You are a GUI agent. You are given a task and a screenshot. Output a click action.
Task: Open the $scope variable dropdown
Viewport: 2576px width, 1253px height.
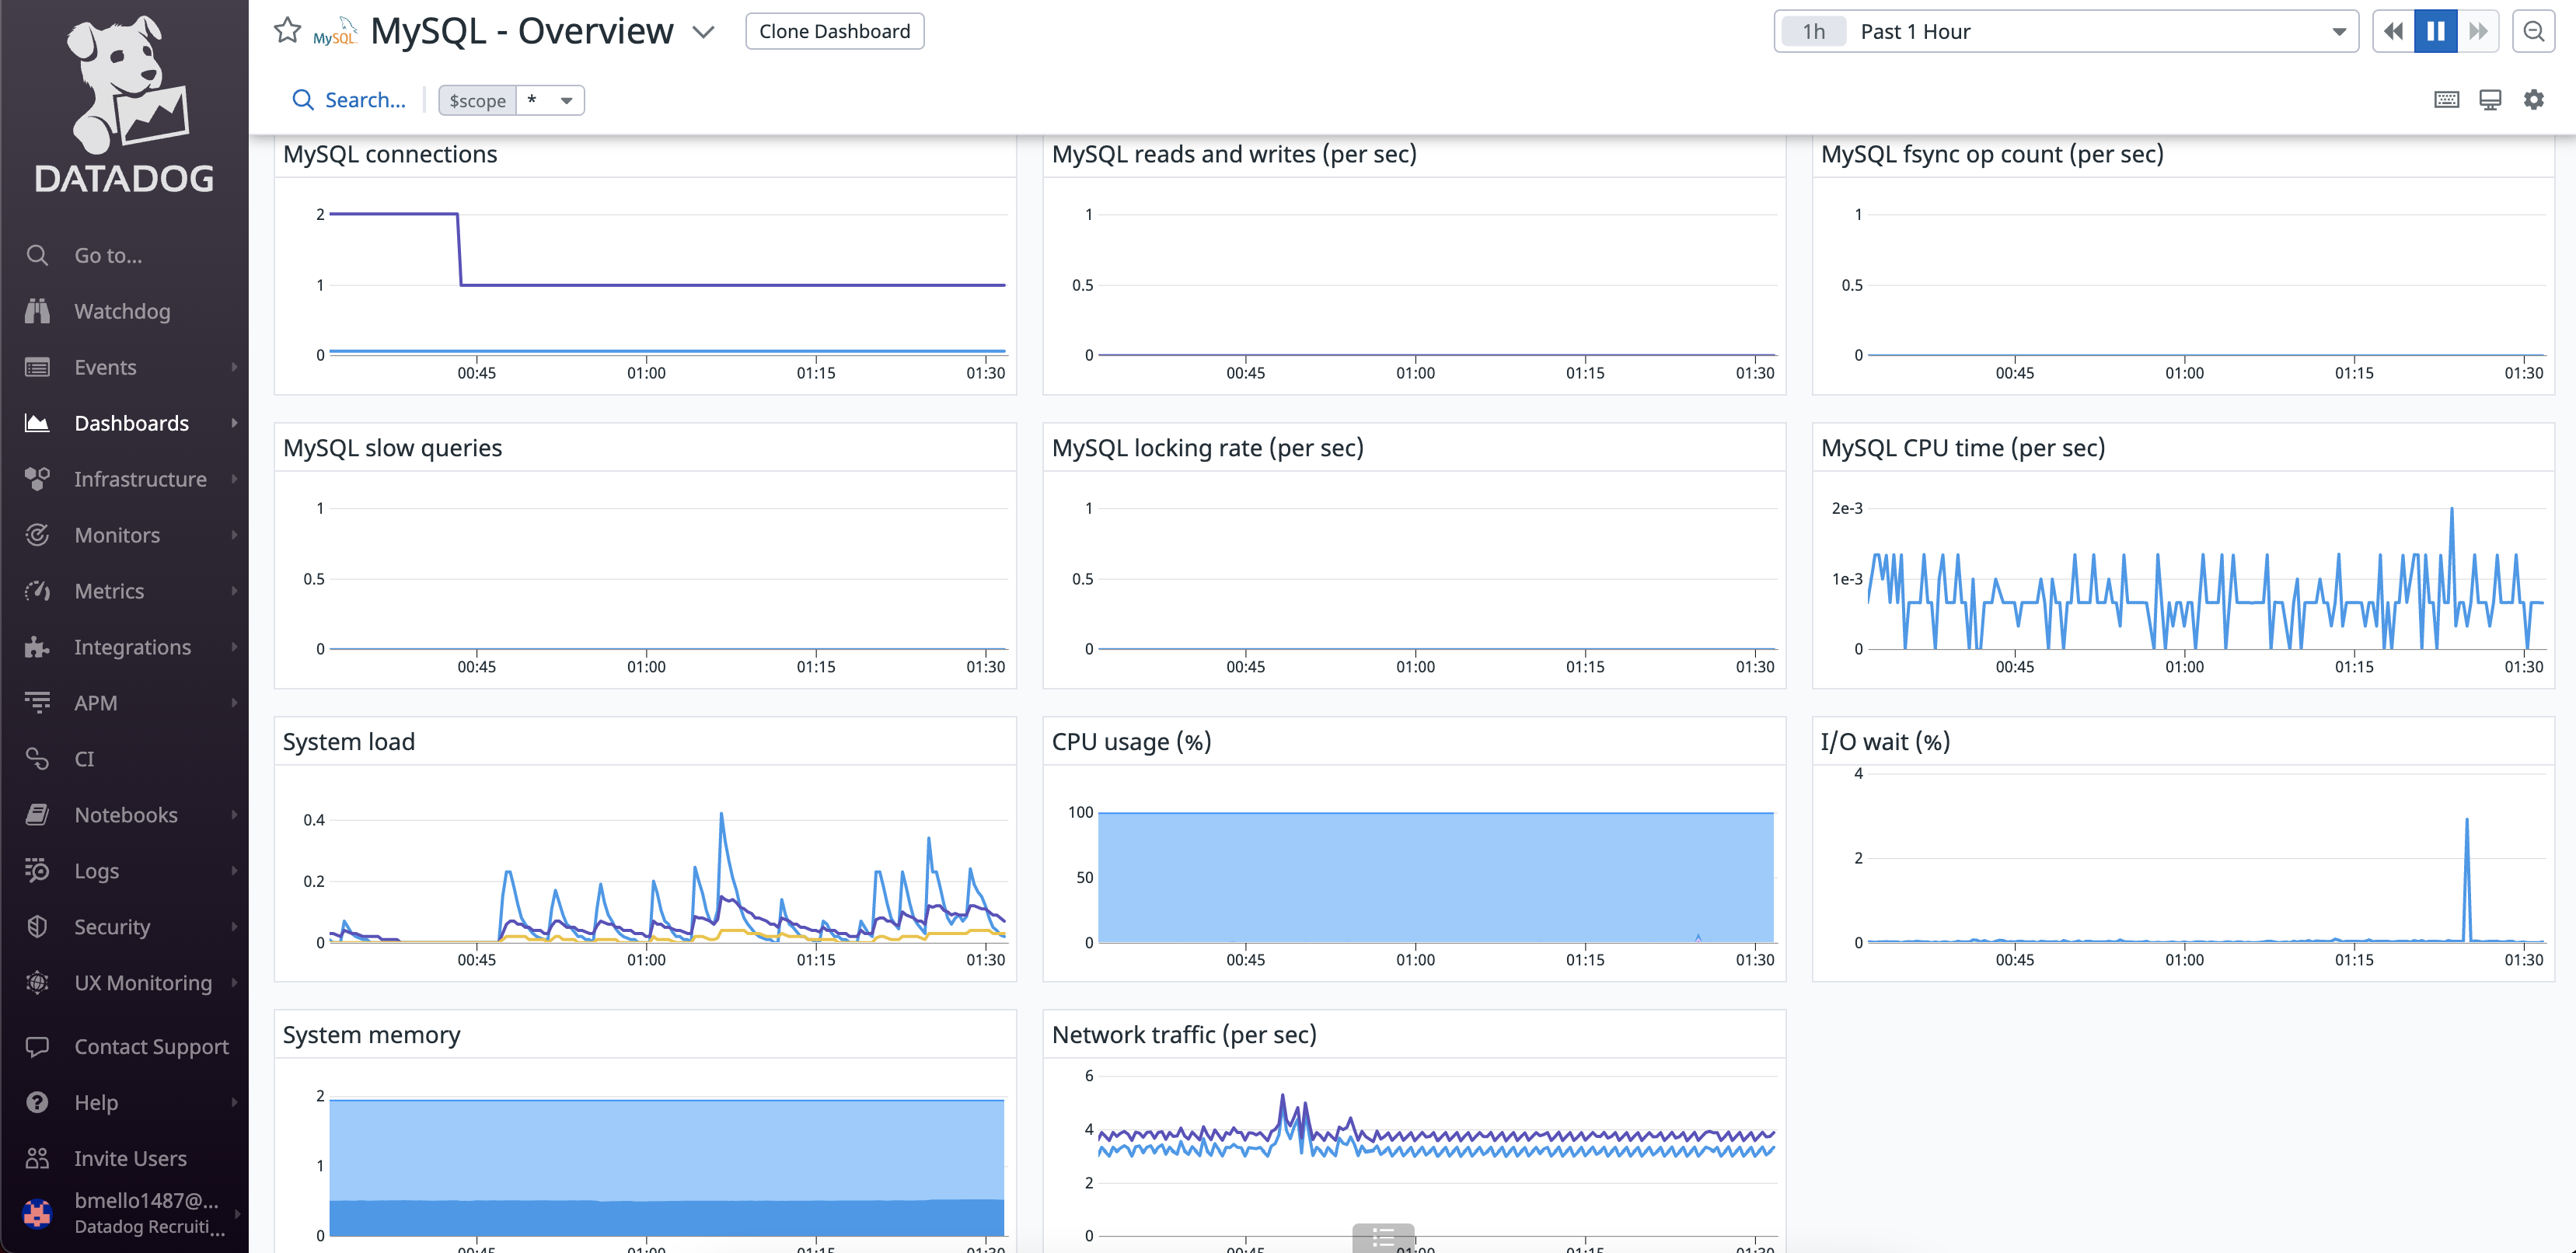click(550, 100)
